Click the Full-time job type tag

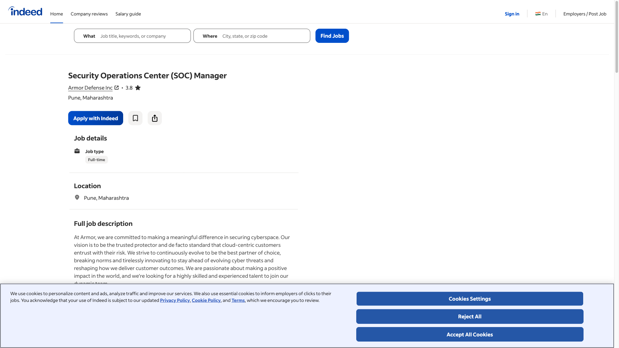96,160
